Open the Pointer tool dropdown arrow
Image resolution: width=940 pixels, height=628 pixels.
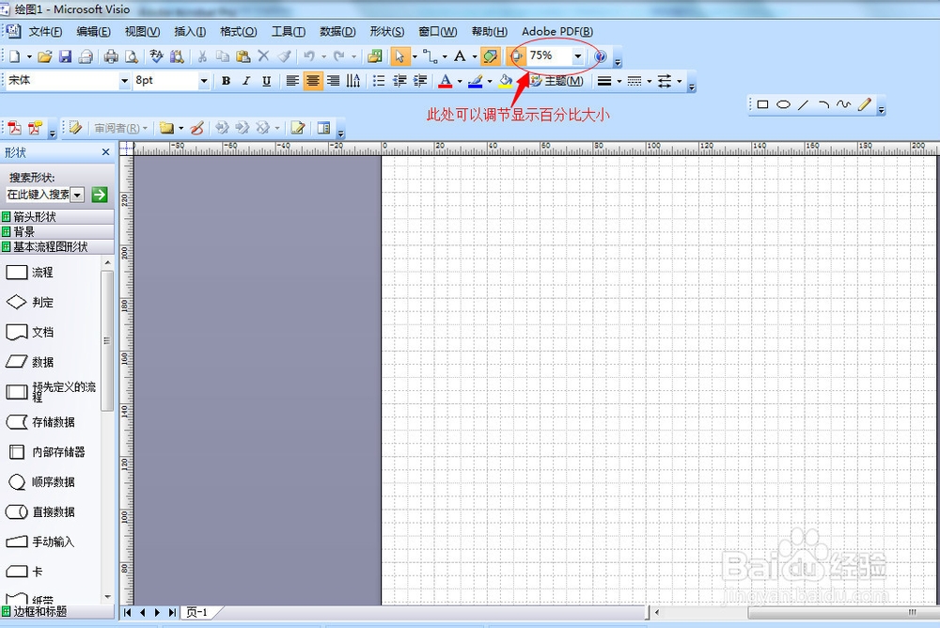pos(415,56)
